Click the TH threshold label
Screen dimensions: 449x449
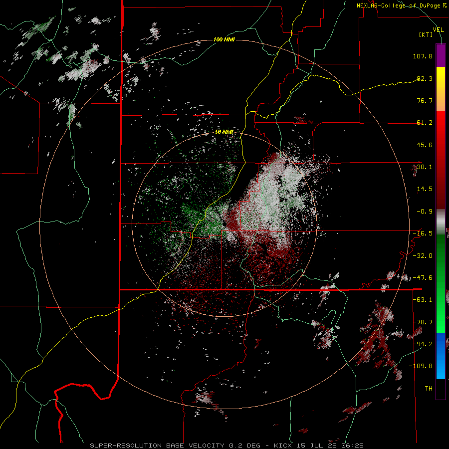429,389
